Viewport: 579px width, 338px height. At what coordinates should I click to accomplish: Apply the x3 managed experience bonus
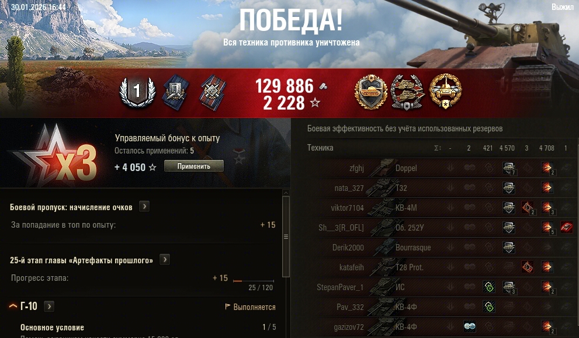coord(194,166)
